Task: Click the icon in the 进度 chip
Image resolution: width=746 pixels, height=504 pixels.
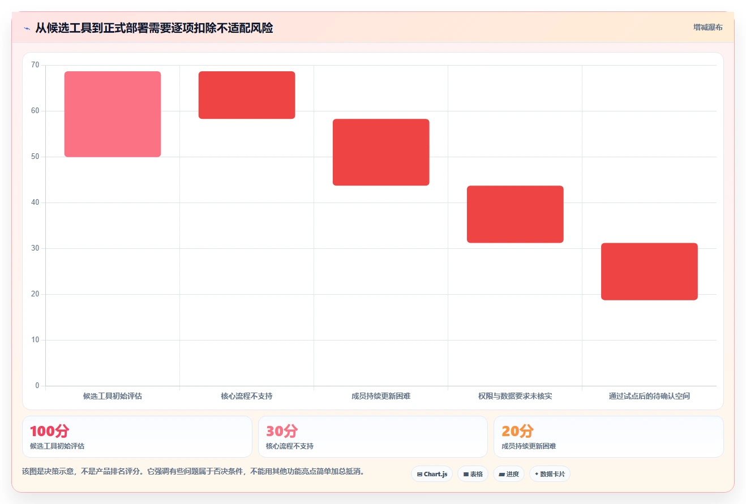Action: [x=501, y=474]
